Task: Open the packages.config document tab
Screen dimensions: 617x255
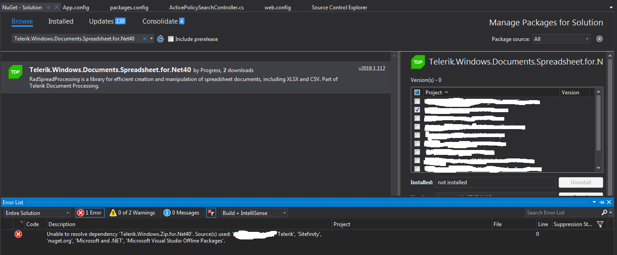Action: pos(129,8)
